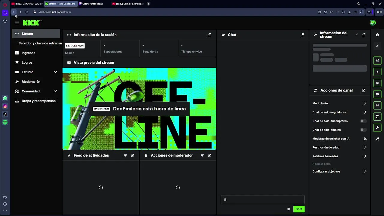The height and width of the screenshot is (216, 384).
Task: Open Spotify in Opera sidebar
Action: pos(5,122)
